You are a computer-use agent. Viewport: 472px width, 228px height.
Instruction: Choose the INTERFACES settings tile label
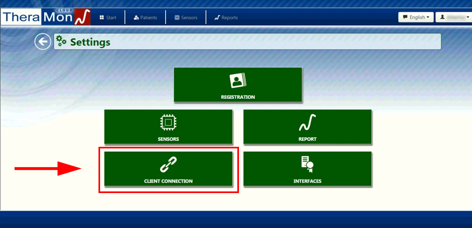click(307, 181)
